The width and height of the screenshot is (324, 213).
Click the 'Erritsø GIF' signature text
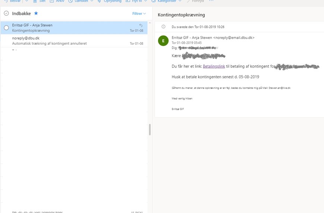click(x=178, y=109)
